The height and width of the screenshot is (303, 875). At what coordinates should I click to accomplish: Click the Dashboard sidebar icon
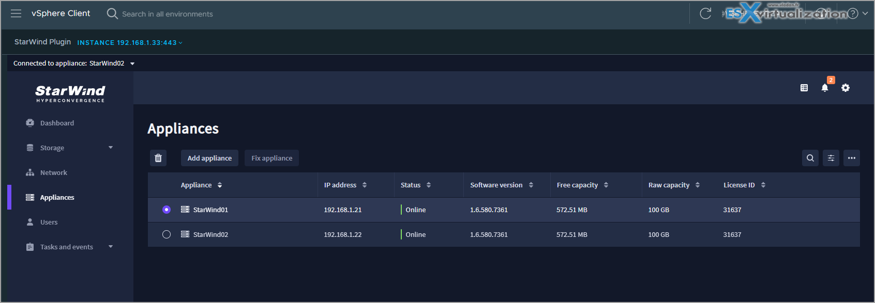30,123
